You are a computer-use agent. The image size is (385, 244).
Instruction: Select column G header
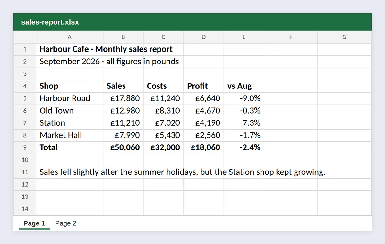click(345, 37)
